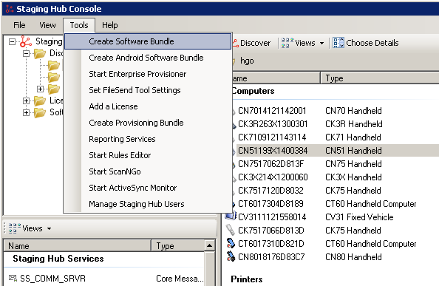Select device CK7517120D8032
This screenshot has width=439, height=286.
(x=270, y=191)
